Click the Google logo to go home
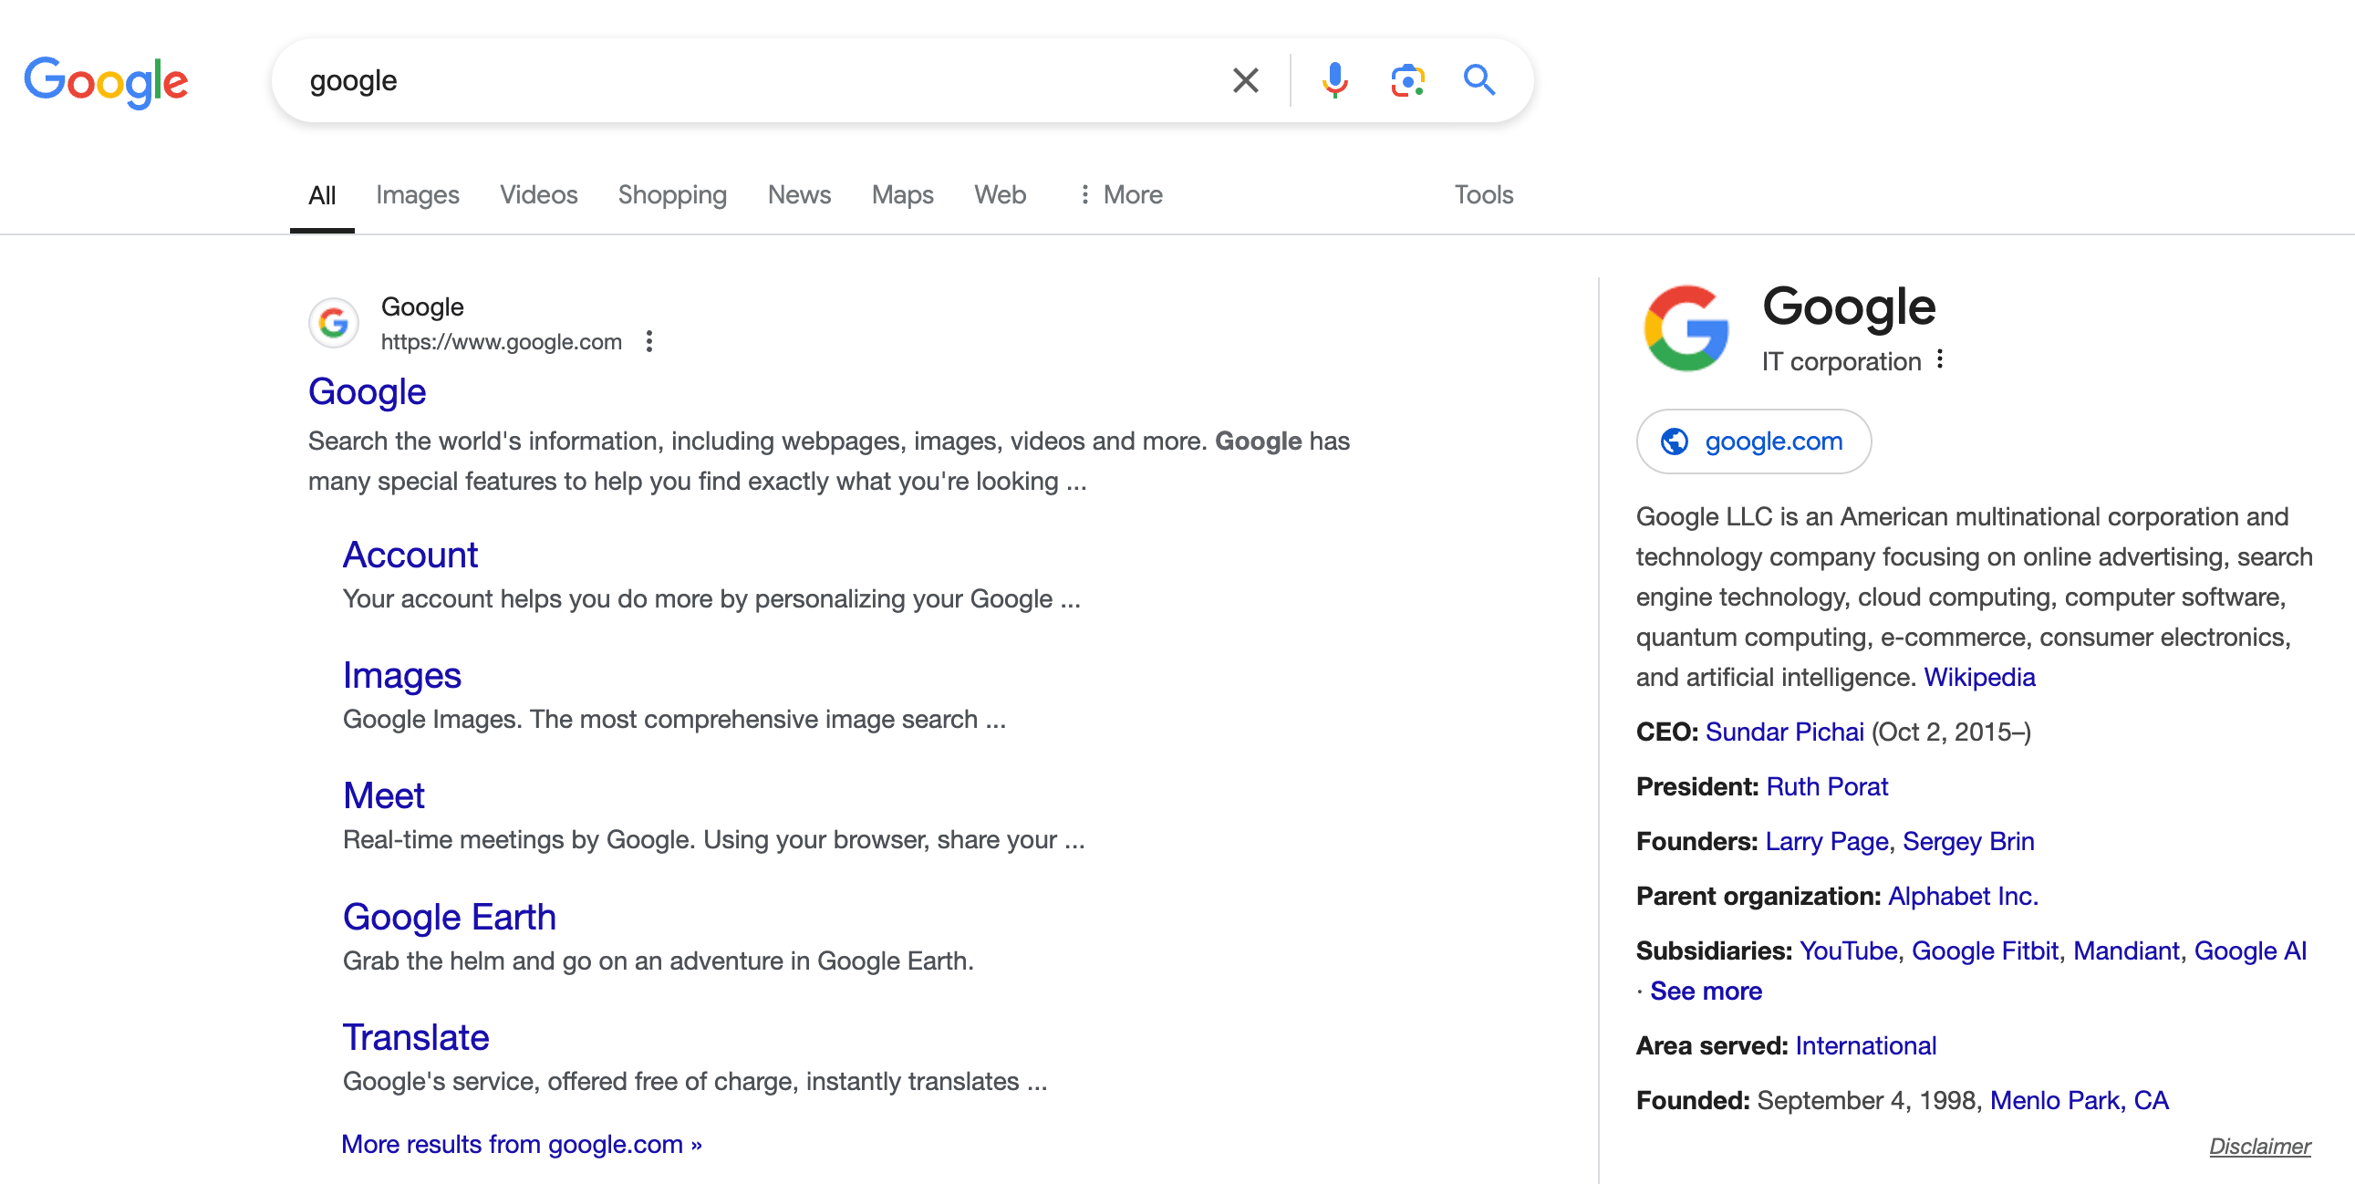This screenshot has width=2355, height=1184. pyautogui.click(x=106, y=81)
